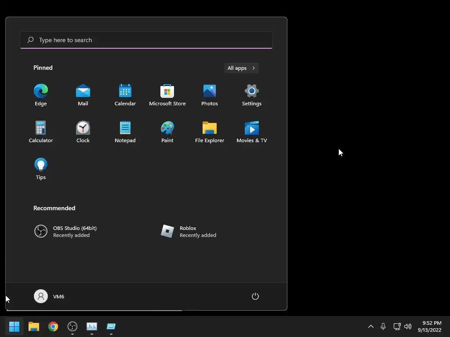450x337 pixels.
Task: Open Settings from pinned apps
Action: tap(252, 95)
